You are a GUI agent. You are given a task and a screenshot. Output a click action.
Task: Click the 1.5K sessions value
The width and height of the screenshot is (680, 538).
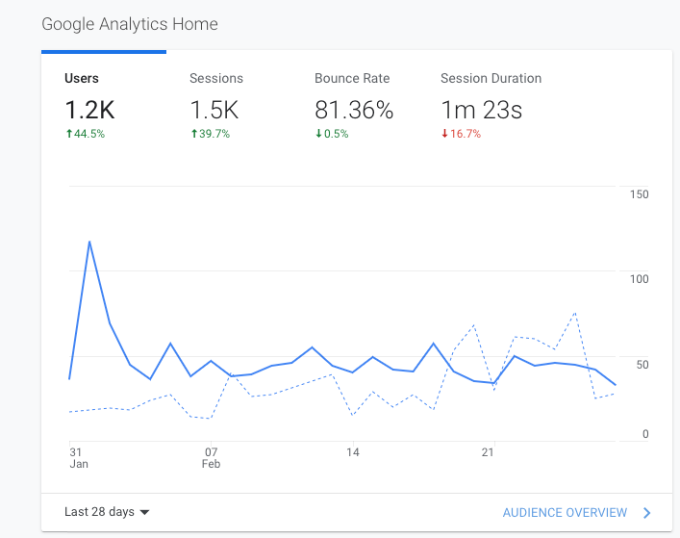(214, 110)
